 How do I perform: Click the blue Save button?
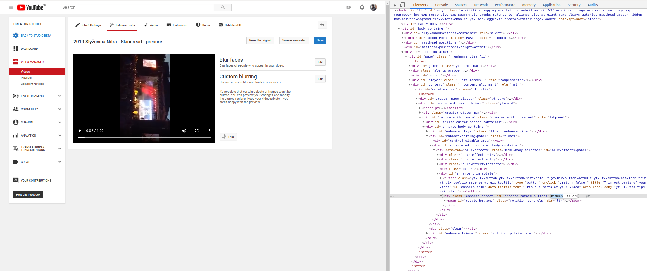(320, 40)
